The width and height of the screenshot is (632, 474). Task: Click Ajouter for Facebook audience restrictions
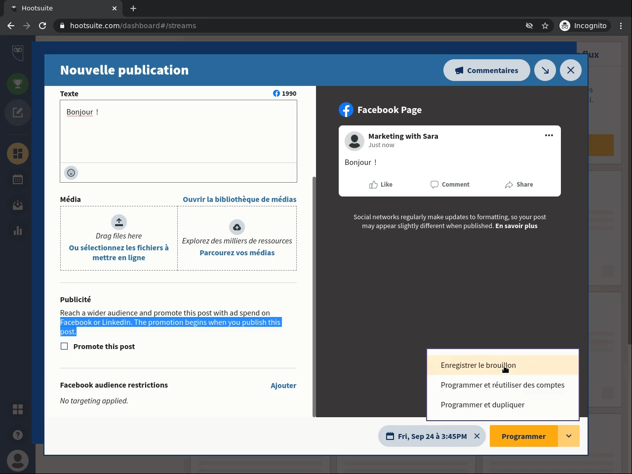(x=283, y=386)
